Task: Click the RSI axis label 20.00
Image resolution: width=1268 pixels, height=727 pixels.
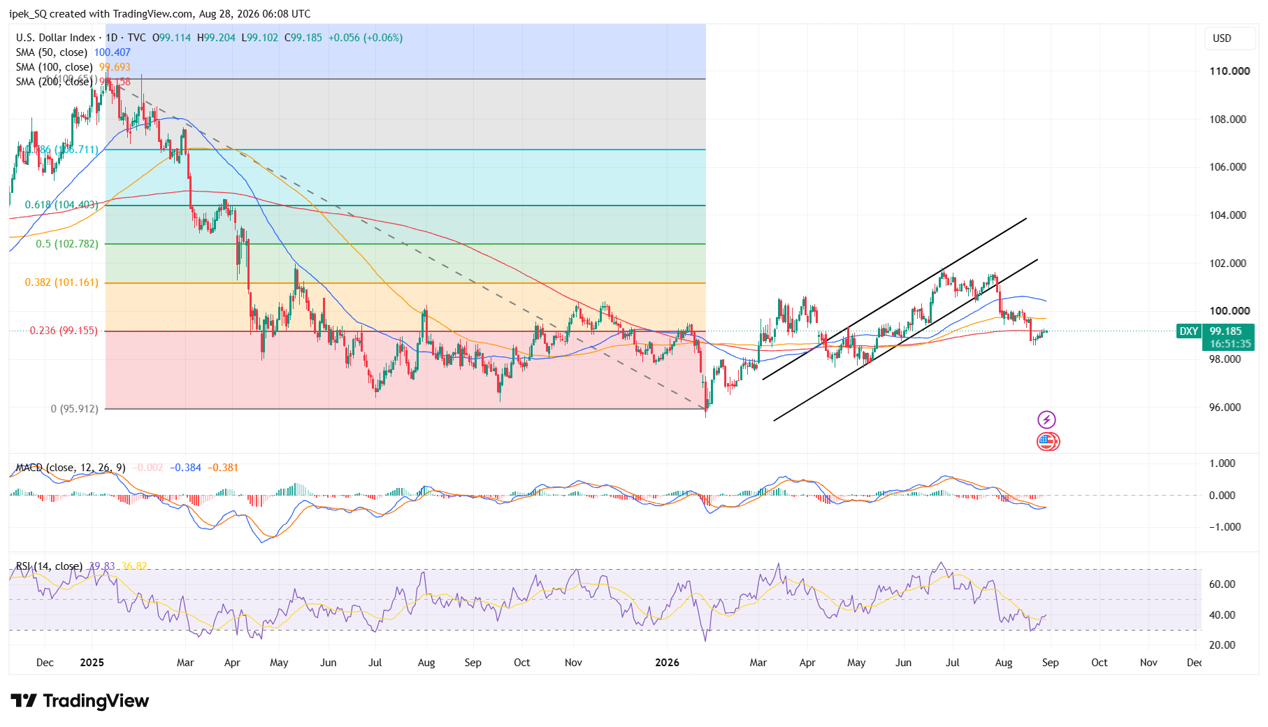Action: pyautogui.click(x=1223, y=645)
